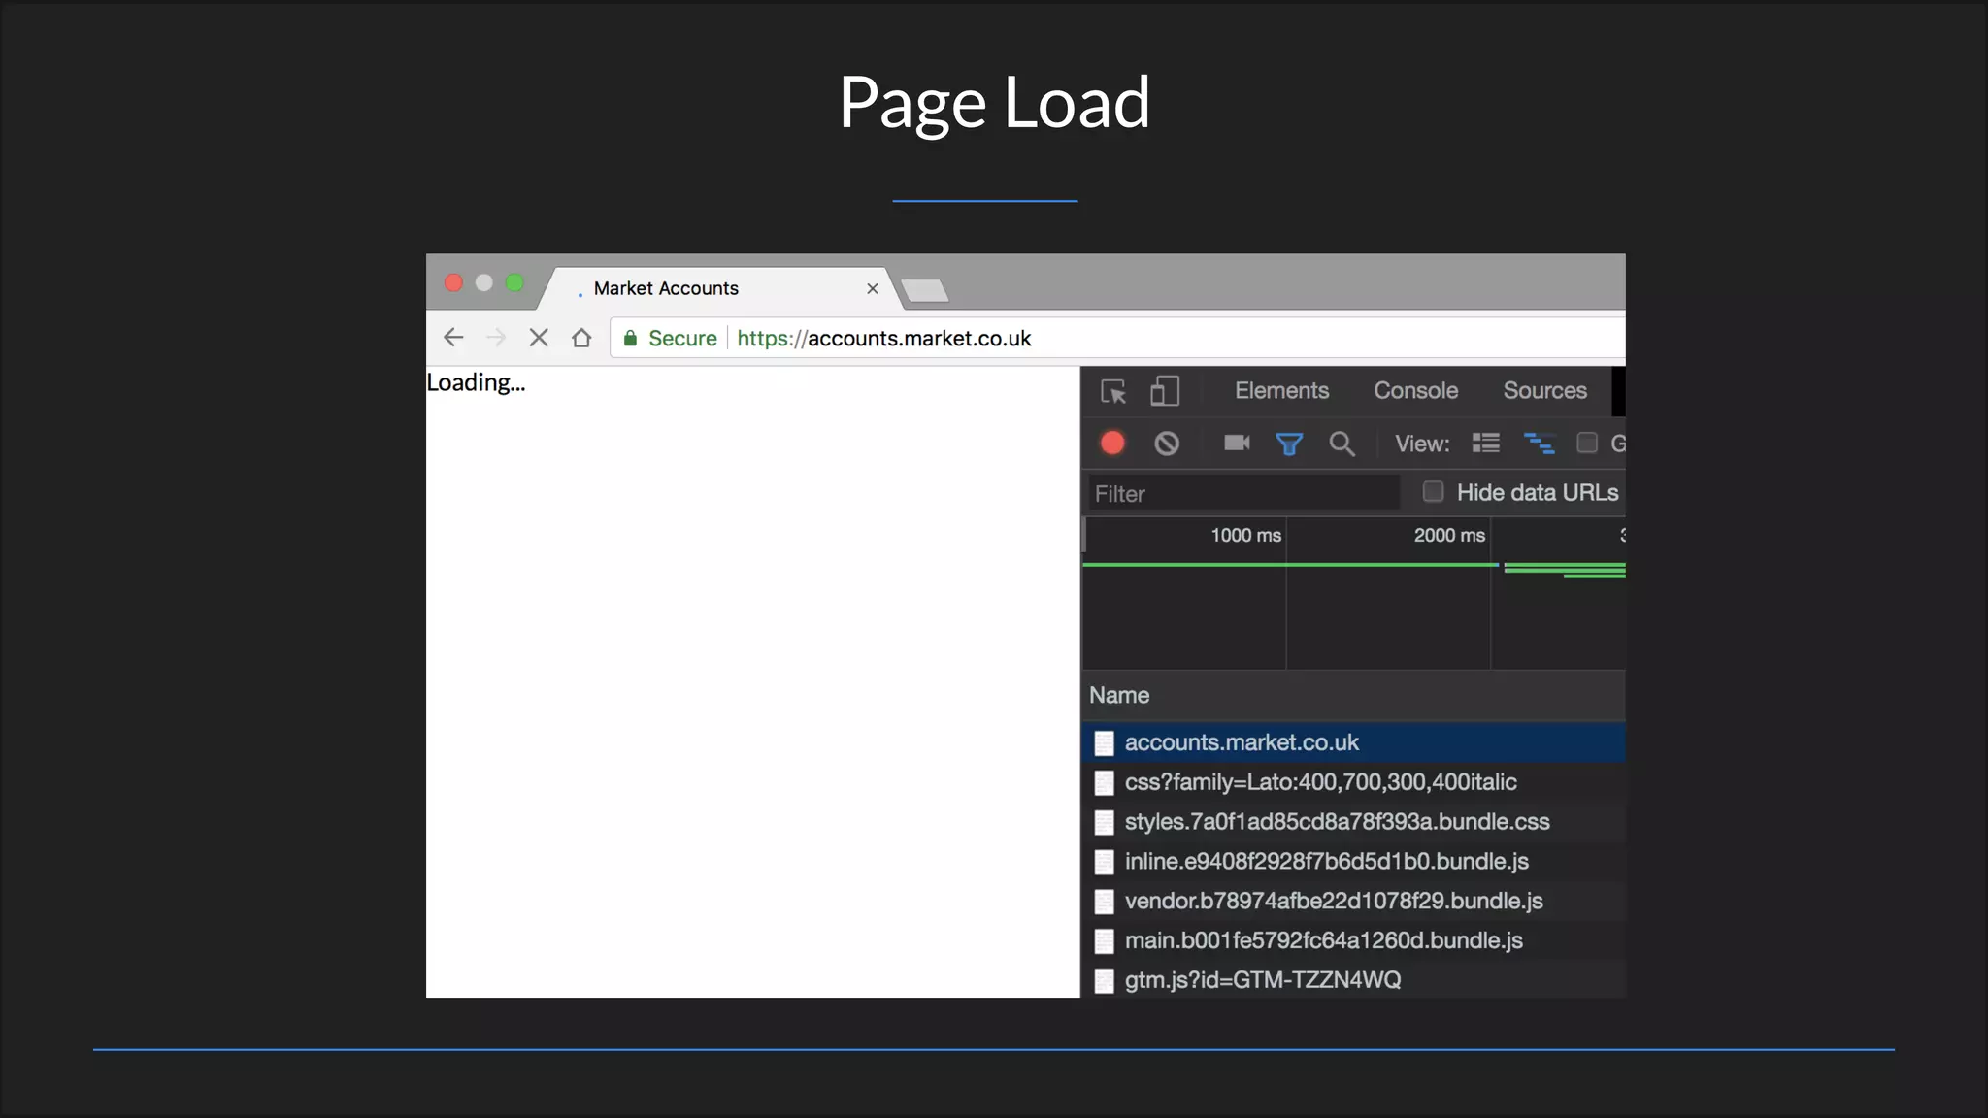Clear the network log
Image resolution: width=1988 pixels, height=1118 pixels.
(1167, 444)
